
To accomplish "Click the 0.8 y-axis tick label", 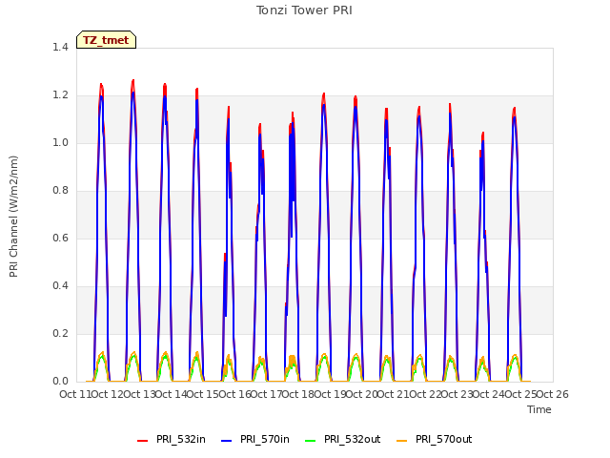I will [60, 191].
